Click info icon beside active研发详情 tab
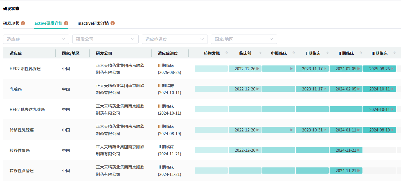 pos(66,23)
